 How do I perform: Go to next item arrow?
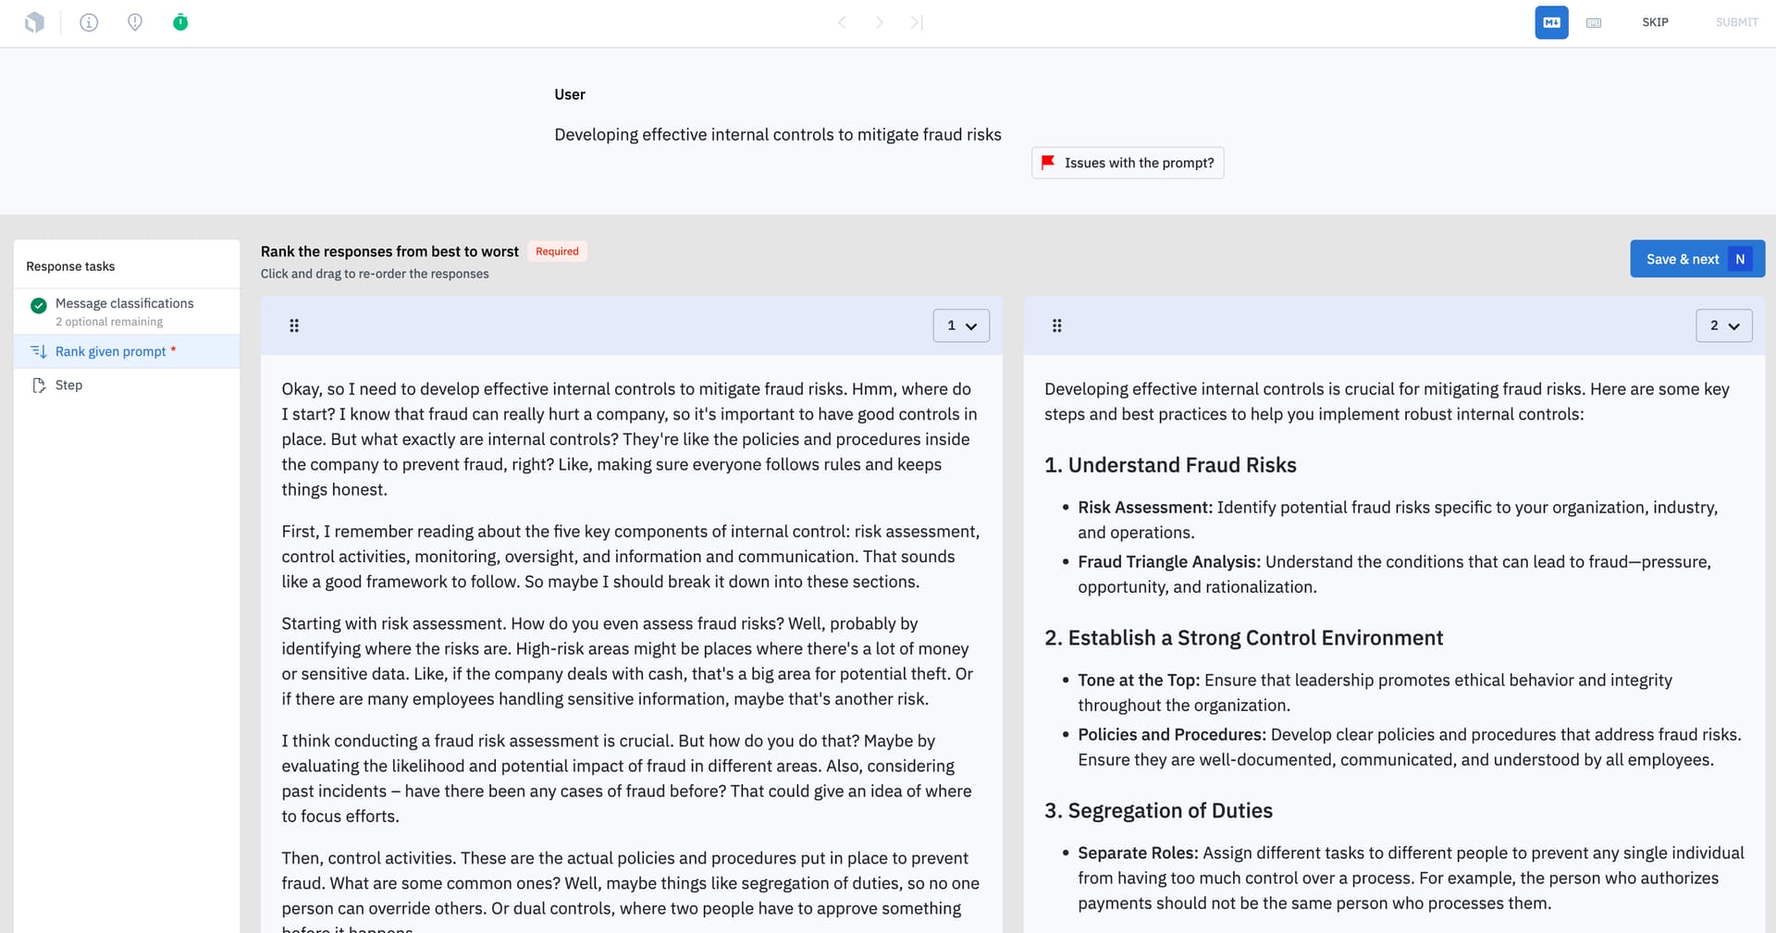879,22
